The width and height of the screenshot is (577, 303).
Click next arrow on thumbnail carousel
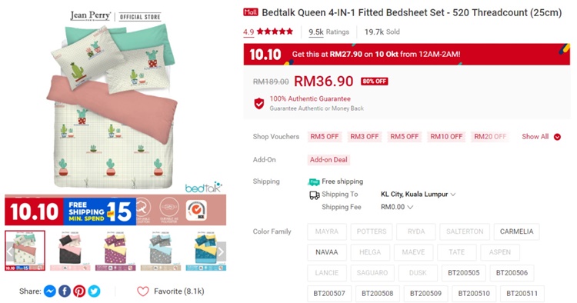click(221, 251)
